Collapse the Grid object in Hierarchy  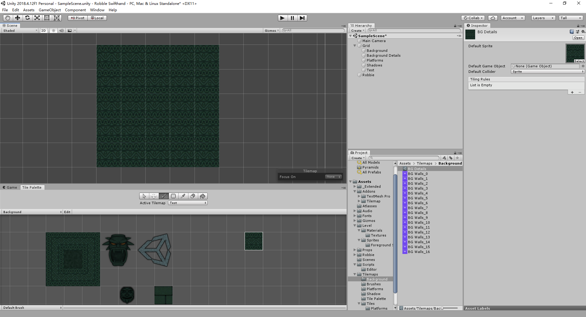355,46
